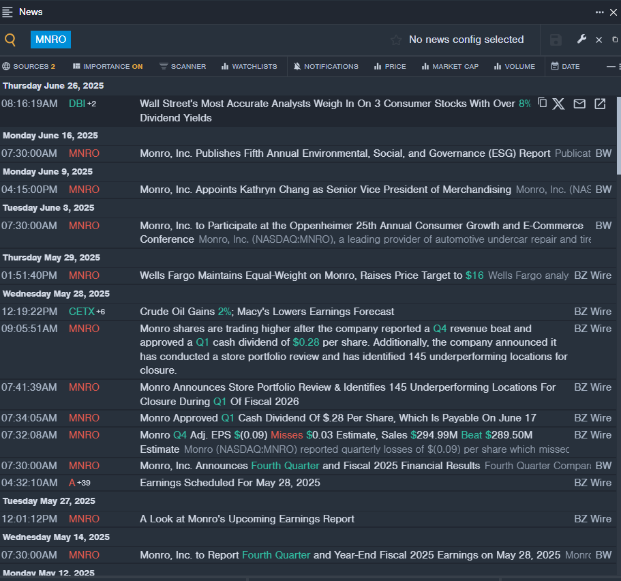Toggle the Notifications filter
621x581 pixels.
point(326,67)
